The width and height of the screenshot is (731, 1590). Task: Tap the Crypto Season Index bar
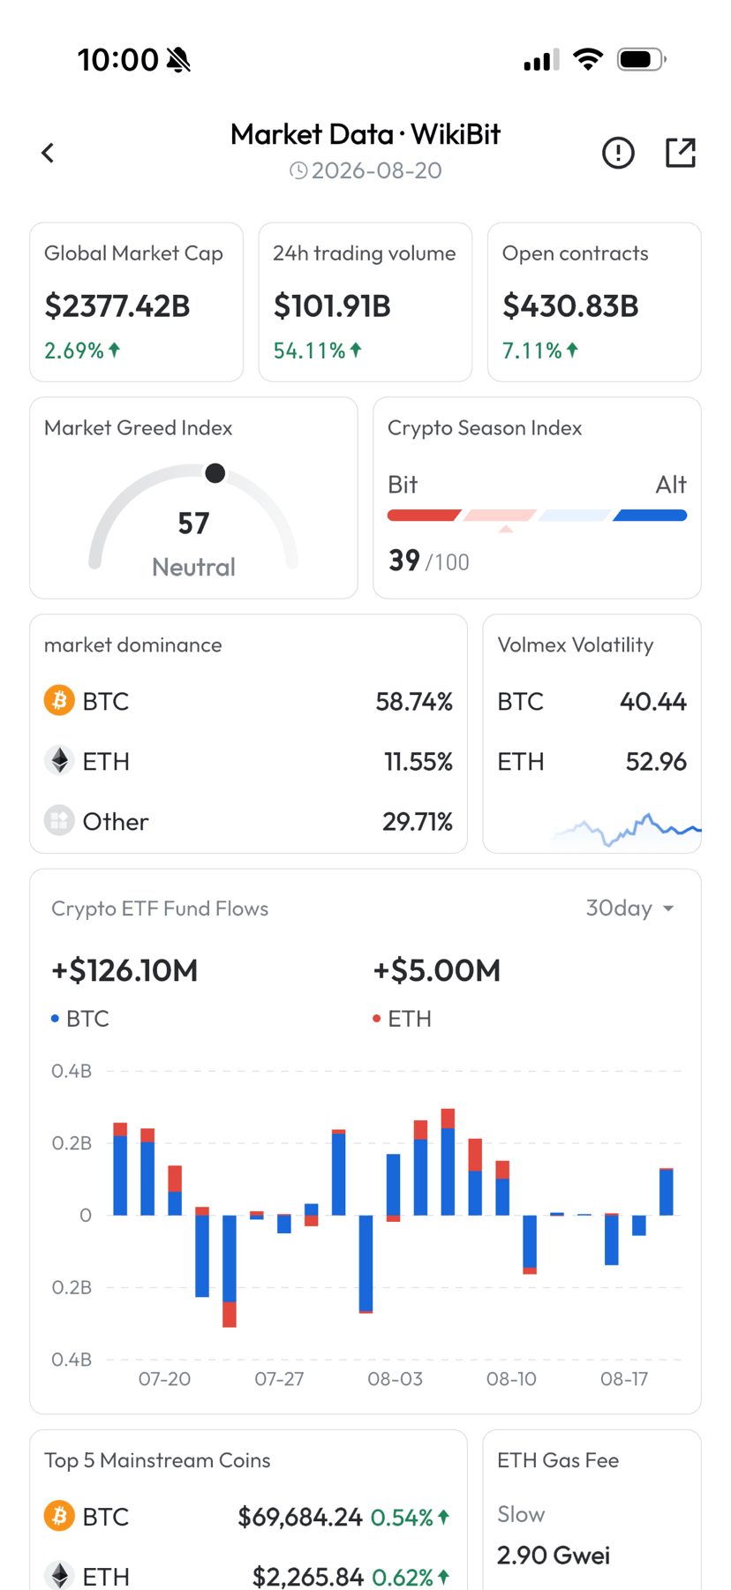[x=537, y=516]
